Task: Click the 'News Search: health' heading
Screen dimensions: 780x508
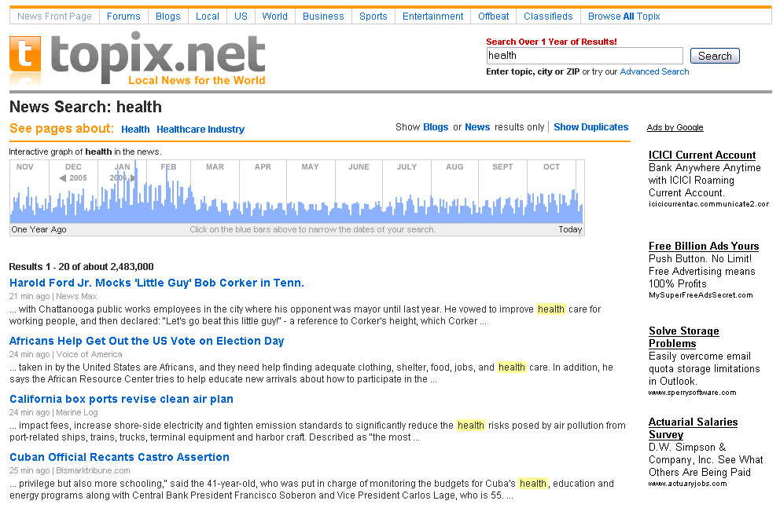Action: click(x=86, y=107)
